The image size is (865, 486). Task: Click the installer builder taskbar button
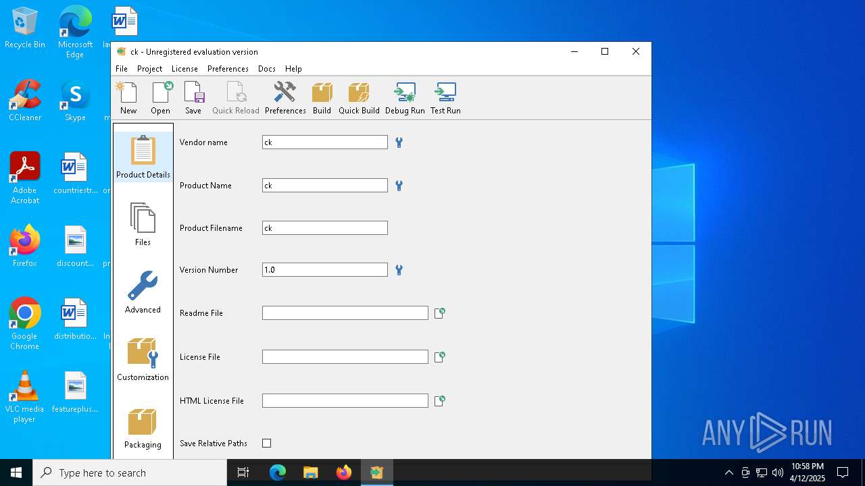(x=376, y=473)
